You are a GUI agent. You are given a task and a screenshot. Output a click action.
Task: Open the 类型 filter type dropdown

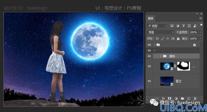pyautogui.click(x=157, y=26)
